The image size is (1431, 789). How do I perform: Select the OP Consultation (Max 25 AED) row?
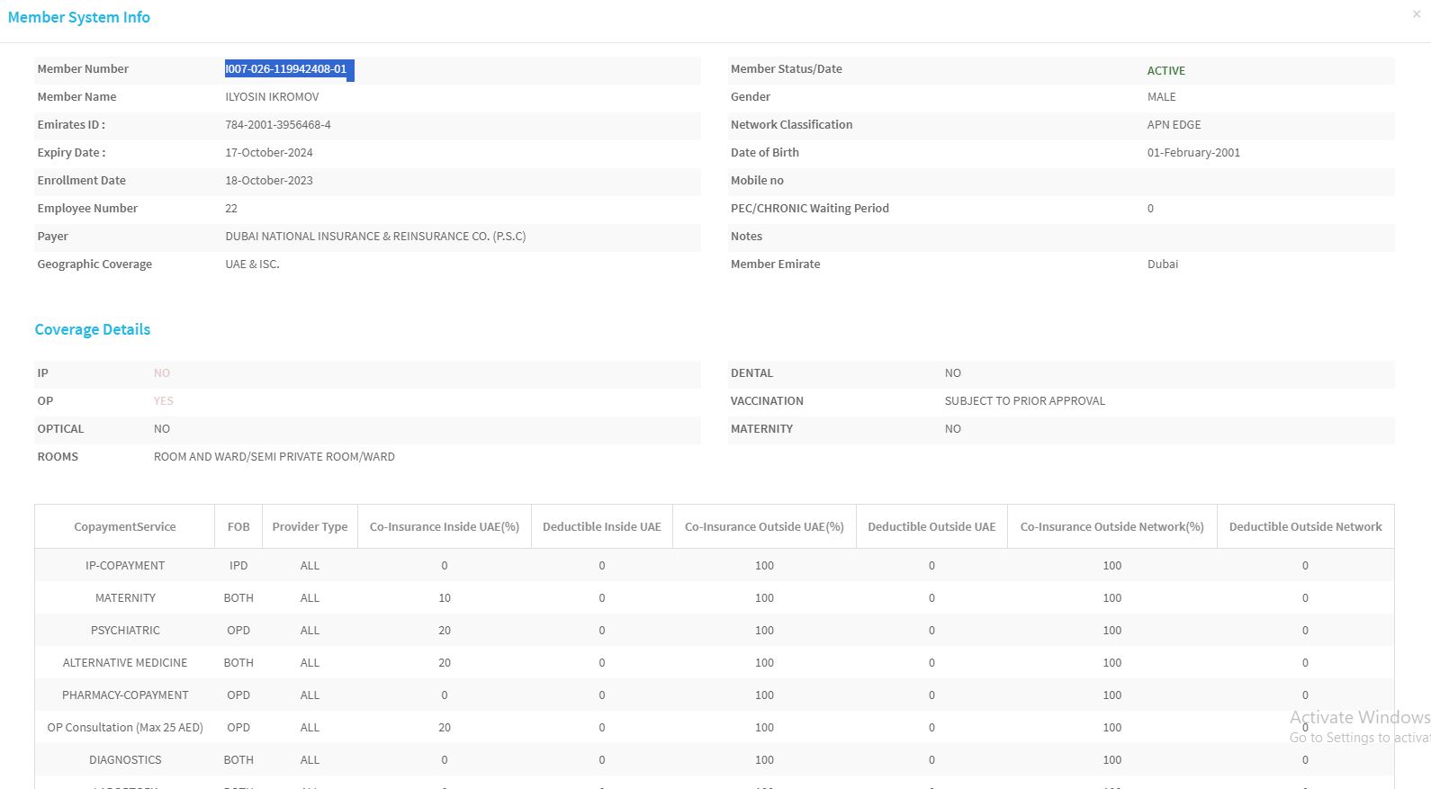pyautogui.click(x=125, y=728)
